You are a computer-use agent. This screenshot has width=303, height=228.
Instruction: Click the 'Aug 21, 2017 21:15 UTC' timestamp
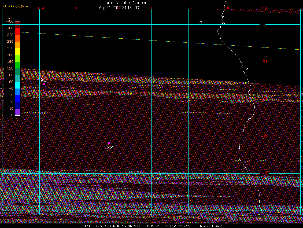click(x=120, y=8)
